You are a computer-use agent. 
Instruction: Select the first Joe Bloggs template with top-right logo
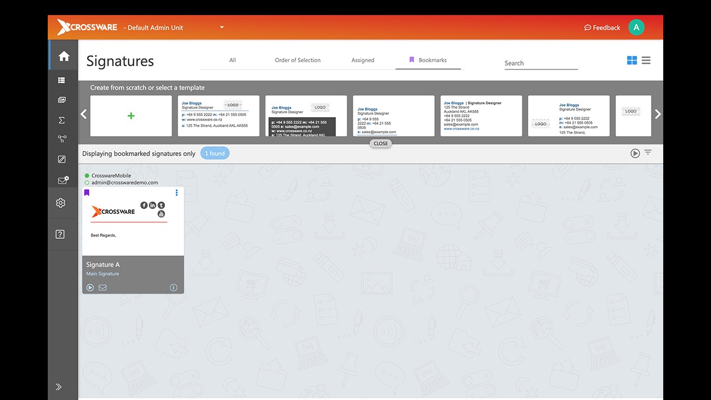218,116
